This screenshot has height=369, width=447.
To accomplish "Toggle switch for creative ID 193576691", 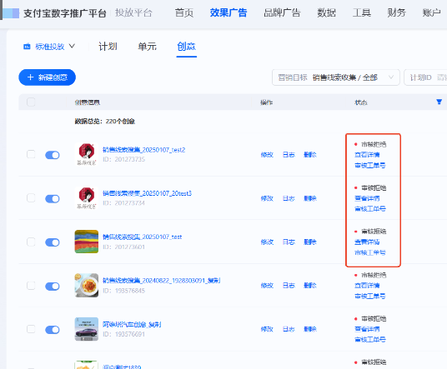I will coord(53,330).
